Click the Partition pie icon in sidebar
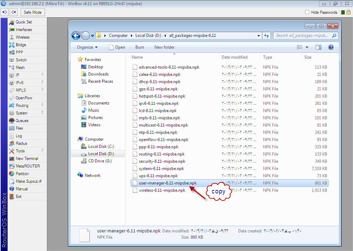Screen dimensions: 353x251 pyautogui.click(x=12, y=174)
